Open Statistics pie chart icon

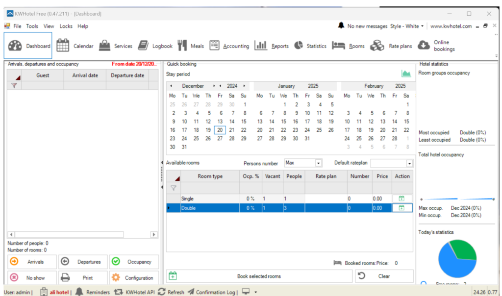[x=299, y=46]
